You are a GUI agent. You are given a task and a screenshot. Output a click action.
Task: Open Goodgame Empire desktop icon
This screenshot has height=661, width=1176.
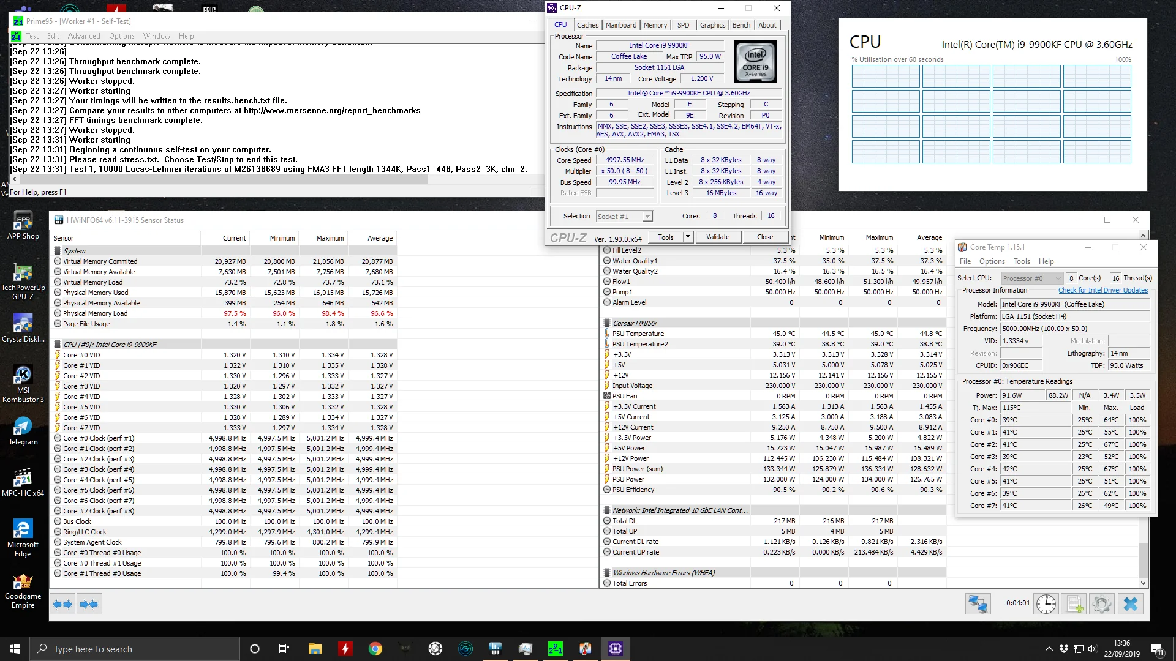click(x=23, y=590)
